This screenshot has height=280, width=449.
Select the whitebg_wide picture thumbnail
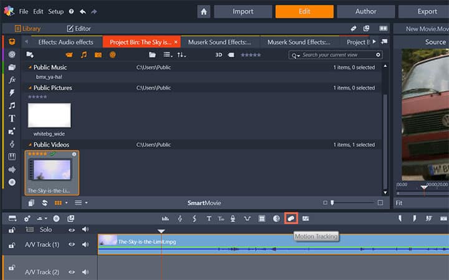pos(49,115)
